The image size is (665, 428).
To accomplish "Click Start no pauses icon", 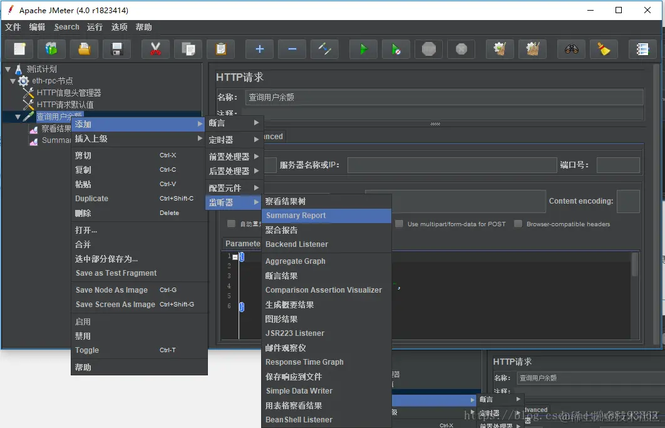I will point(396,50).
